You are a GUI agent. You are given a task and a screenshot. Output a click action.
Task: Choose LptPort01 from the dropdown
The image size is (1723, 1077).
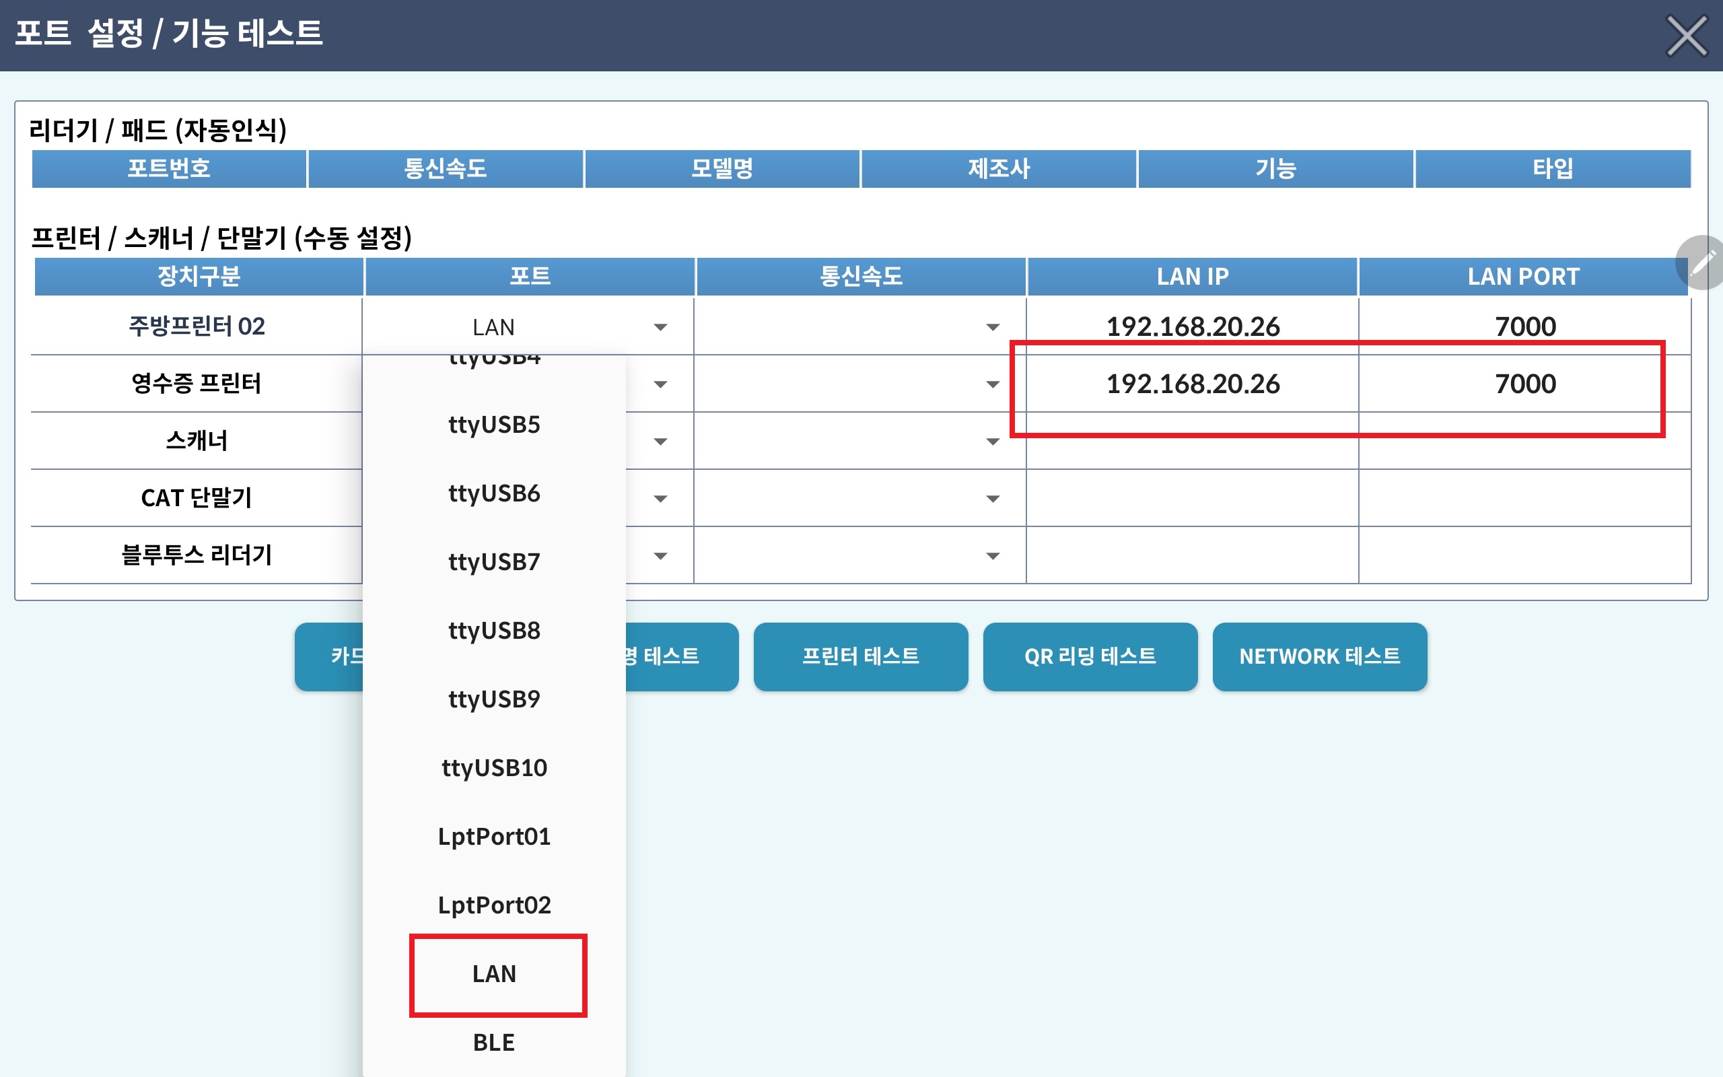coord(494,836)
